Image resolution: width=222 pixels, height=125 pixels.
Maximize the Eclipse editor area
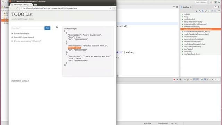pyautogui.click(x=177, y=7)
